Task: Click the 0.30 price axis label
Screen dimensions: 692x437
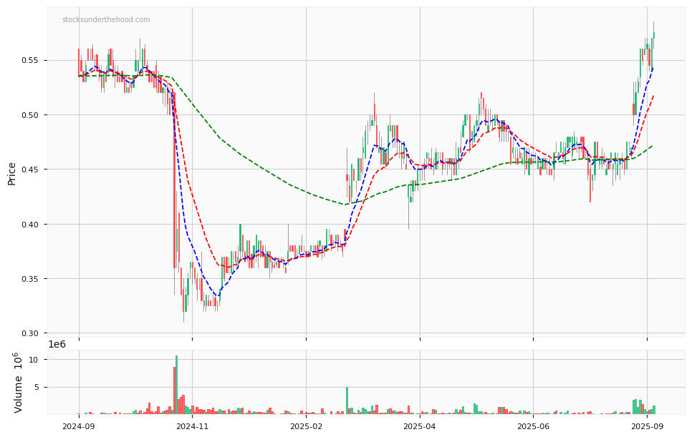Action: pyautogui.click(x=29, y=333)
